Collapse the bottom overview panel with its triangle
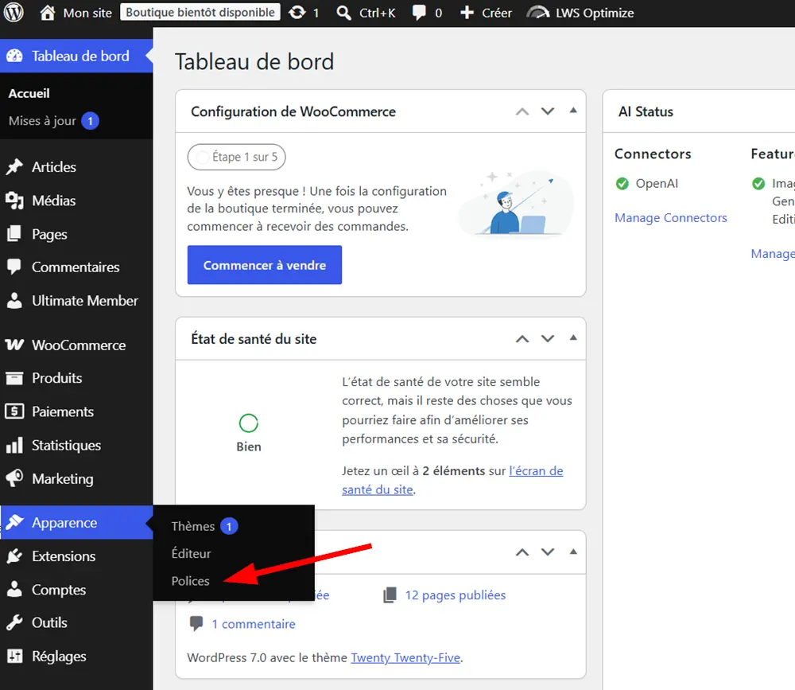The width and height of the screenshot is (795, 690). (x=573, y=552)
